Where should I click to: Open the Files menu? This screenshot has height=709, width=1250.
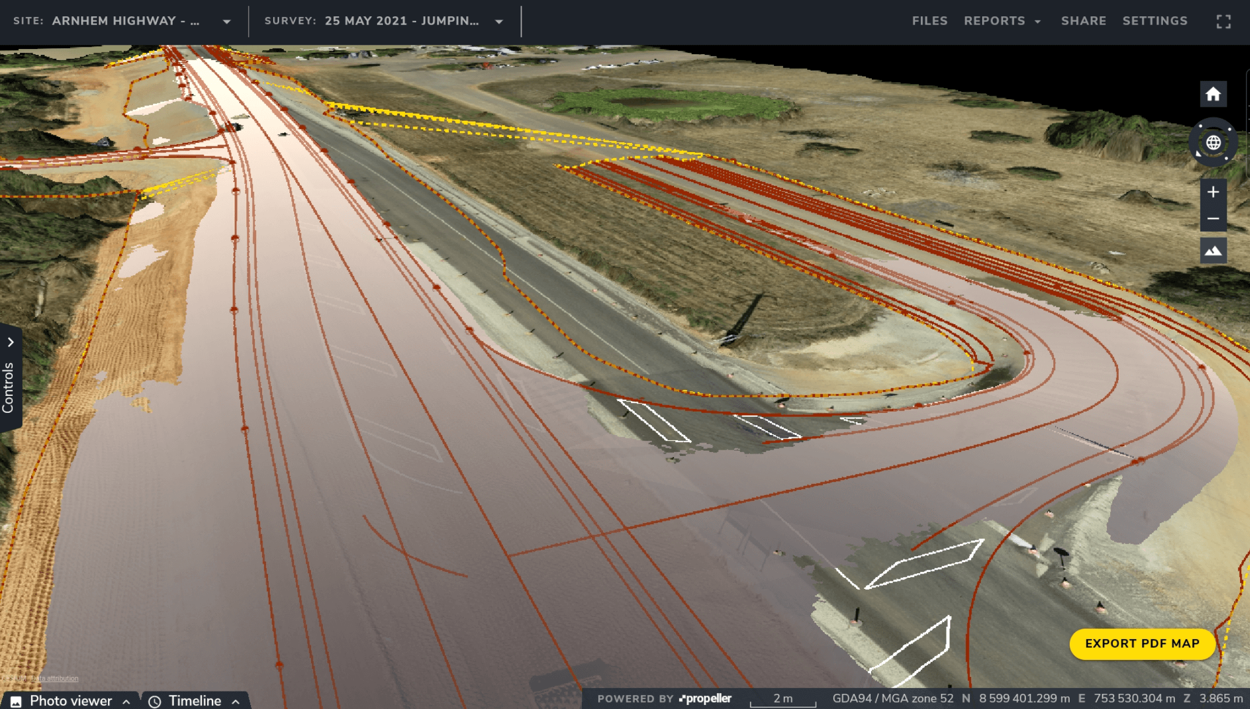[930, 21]
